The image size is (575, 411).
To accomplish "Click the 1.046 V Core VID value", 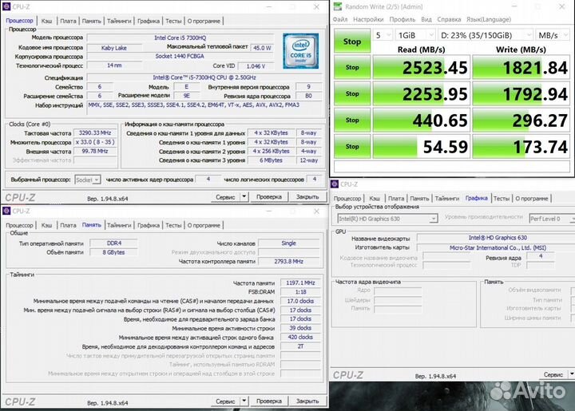I will point(256,66).
